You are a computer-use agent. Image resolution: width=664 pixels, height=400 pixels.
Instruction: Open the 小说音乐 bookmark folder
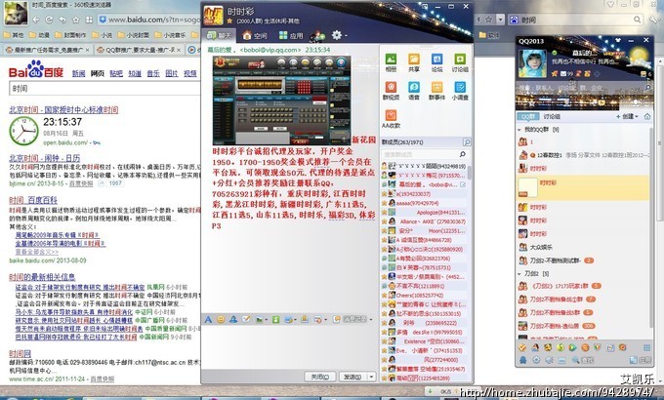[x=170, y=35]
